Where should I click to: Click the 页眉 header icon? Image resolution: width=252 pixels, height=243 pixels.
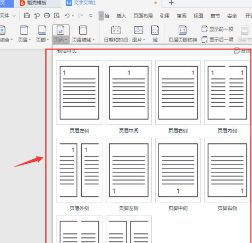tap(24, 30)
